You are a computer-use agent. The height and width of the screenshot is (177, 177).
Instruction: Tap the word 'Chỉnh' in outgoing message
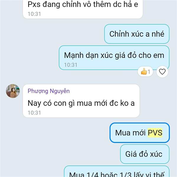pos(119,34)
